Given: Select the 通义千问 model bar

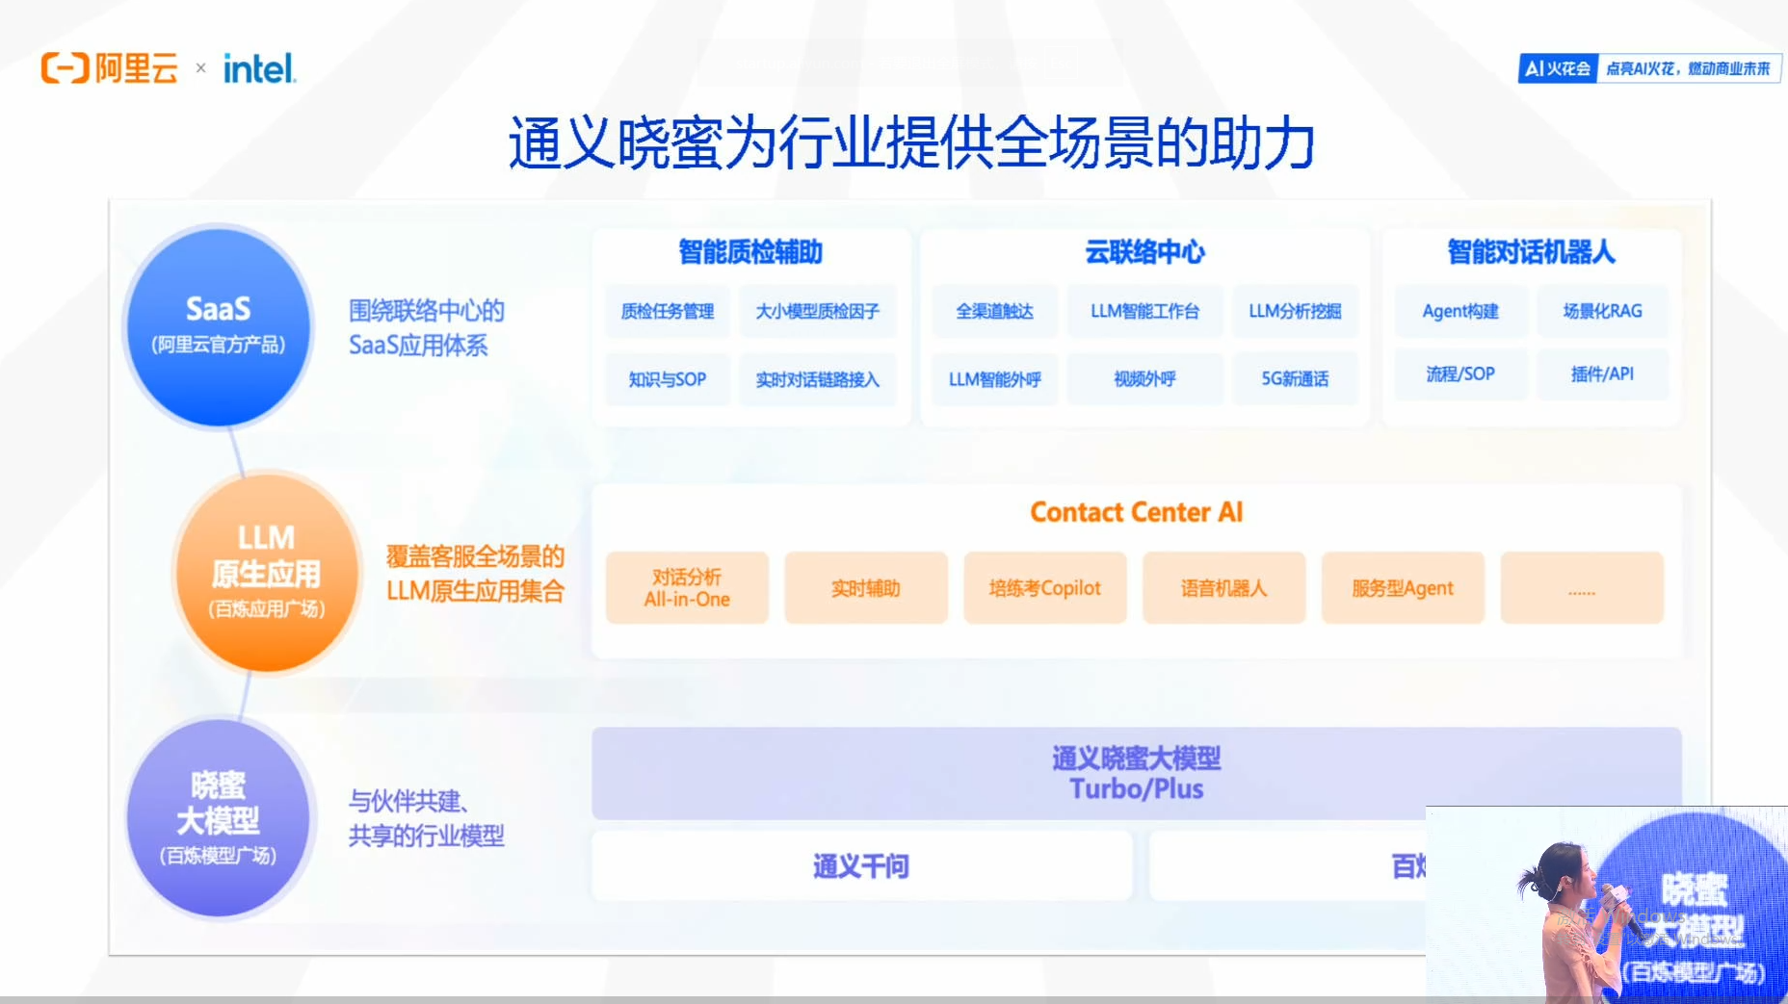Looking at the screenshot, I should point(860,865).
